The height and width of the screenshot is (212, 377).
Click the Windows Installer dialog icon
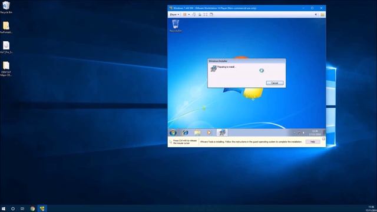point(213,69)
